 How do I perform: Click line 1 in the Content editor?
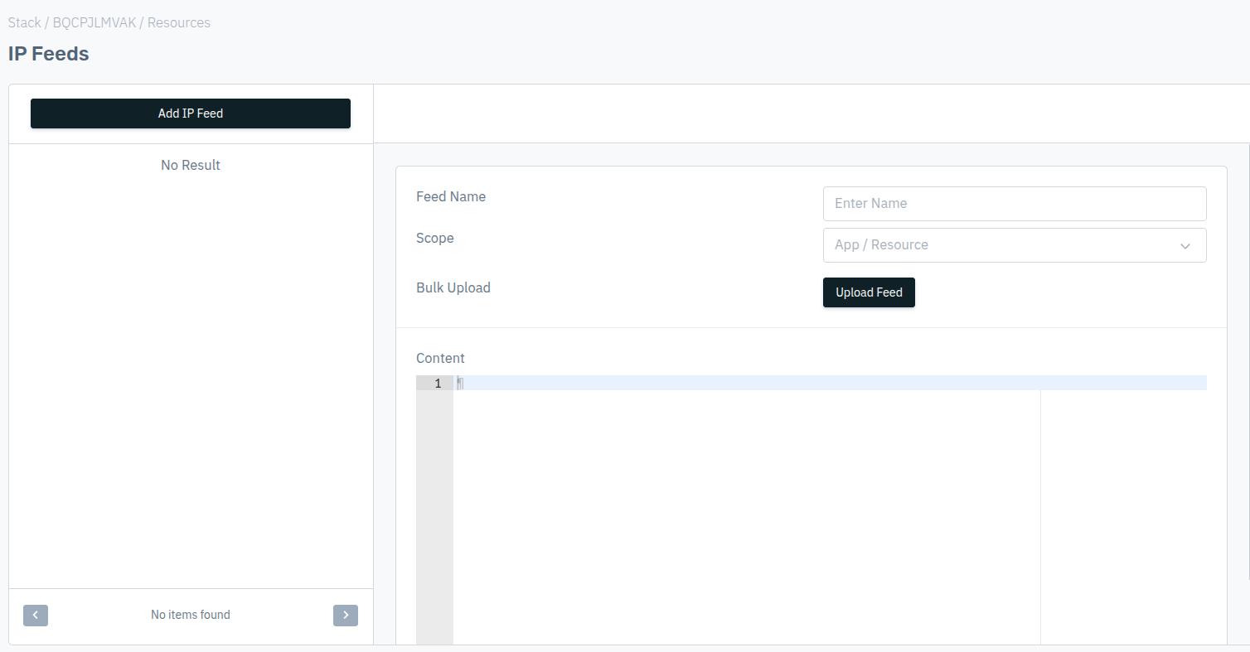830,383
